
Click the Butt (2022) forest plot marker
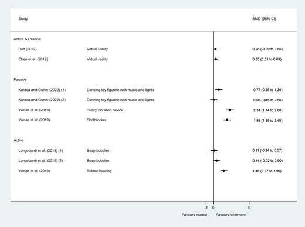(x=215, y=49)
